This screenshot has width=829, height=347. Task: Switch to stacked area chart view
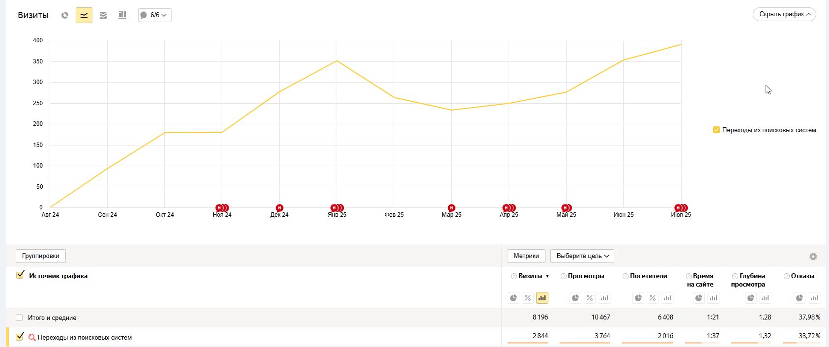tap(103, 15)
